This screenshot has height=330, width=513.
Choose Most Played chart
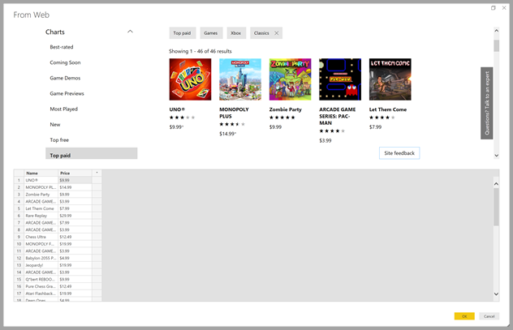pyautogui.click(x=64, y=109)
